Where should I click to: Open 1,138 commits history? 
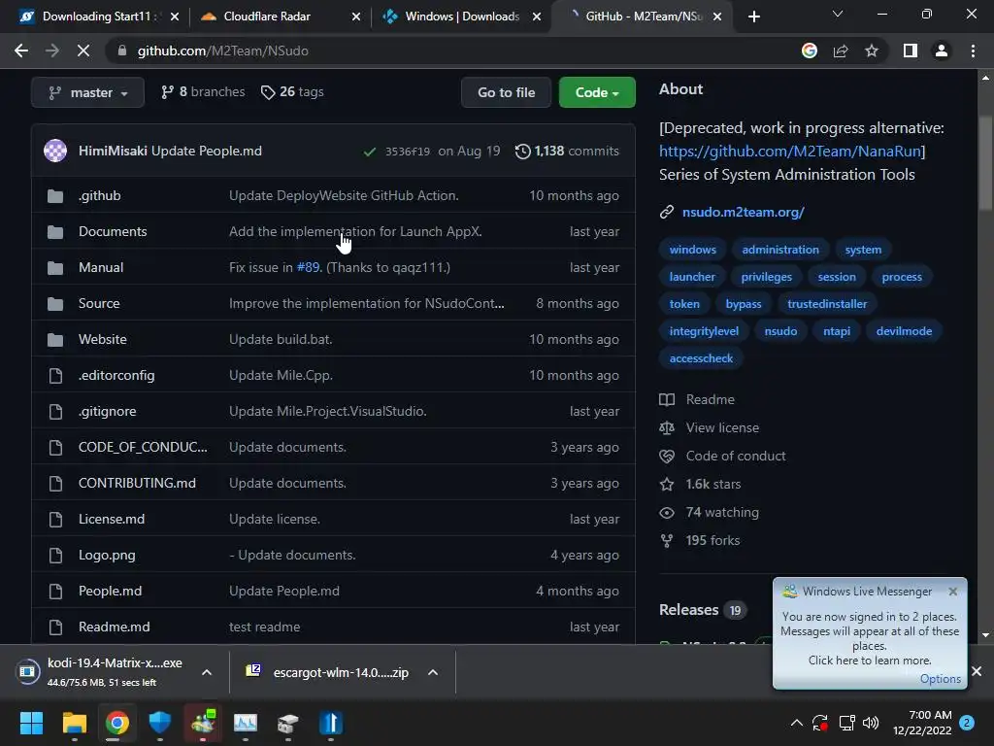pos(567,151)
